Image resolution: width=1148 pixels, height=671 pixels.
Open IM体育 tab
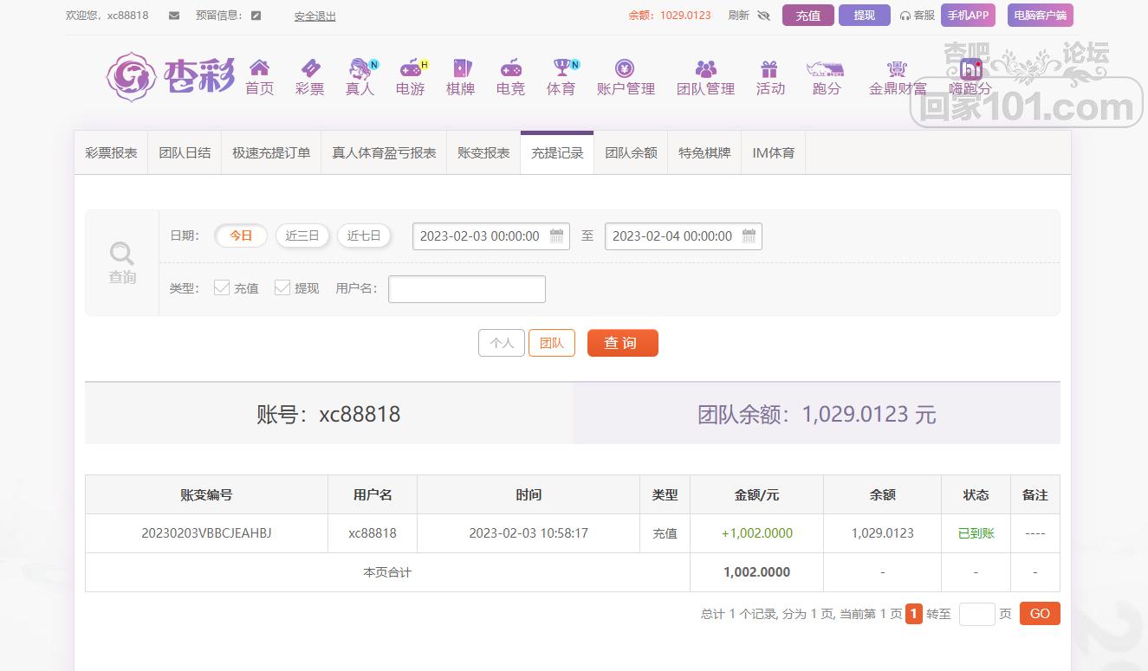click(773, 153)
